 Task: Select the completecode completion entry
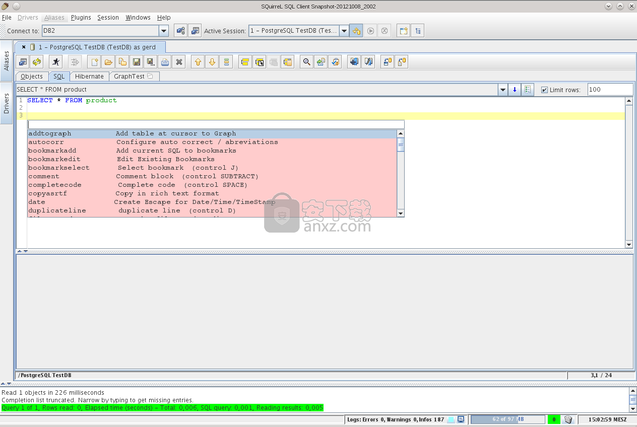tap(212, 185)
